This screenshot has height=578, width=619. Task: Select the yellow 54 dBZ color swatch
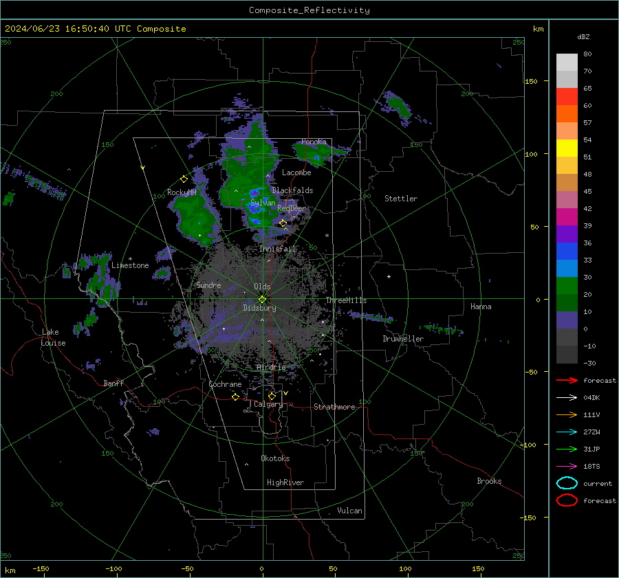567,148
